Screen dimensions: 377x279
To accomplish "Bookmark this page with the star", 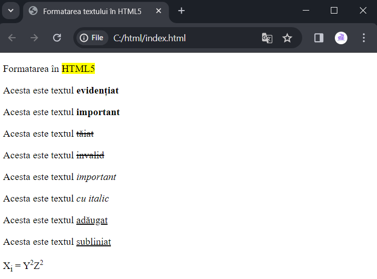I will [287, 38].
